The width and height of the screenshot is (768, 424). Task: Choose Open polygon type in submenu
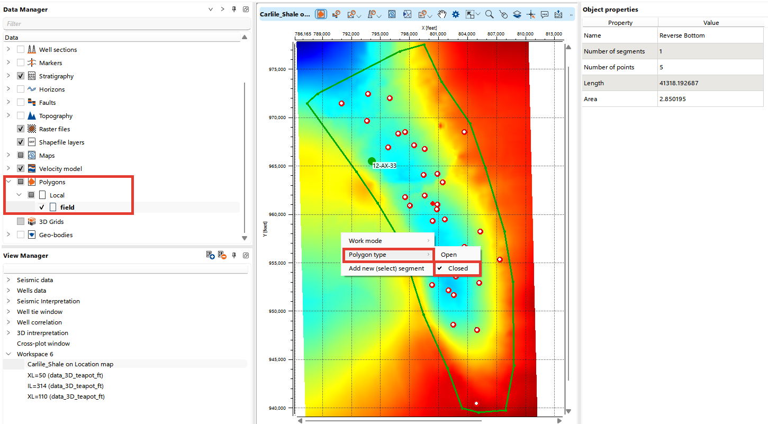click(449, 255)
